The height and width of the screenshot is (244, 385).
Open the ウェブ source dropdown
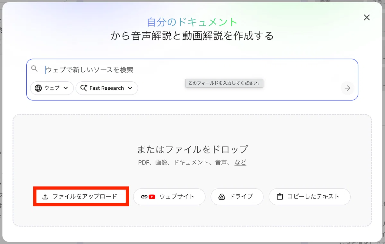click(52, 88)
